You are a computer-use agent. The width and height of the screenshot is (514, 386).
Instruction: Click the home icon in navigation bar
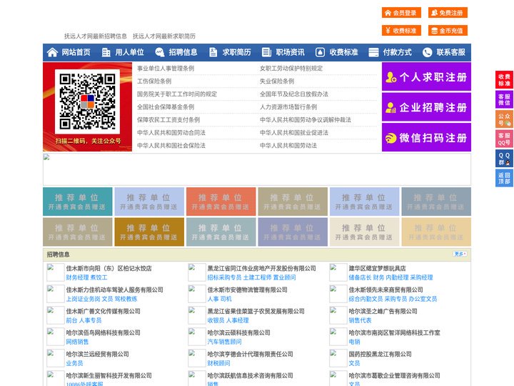point(52,52)
